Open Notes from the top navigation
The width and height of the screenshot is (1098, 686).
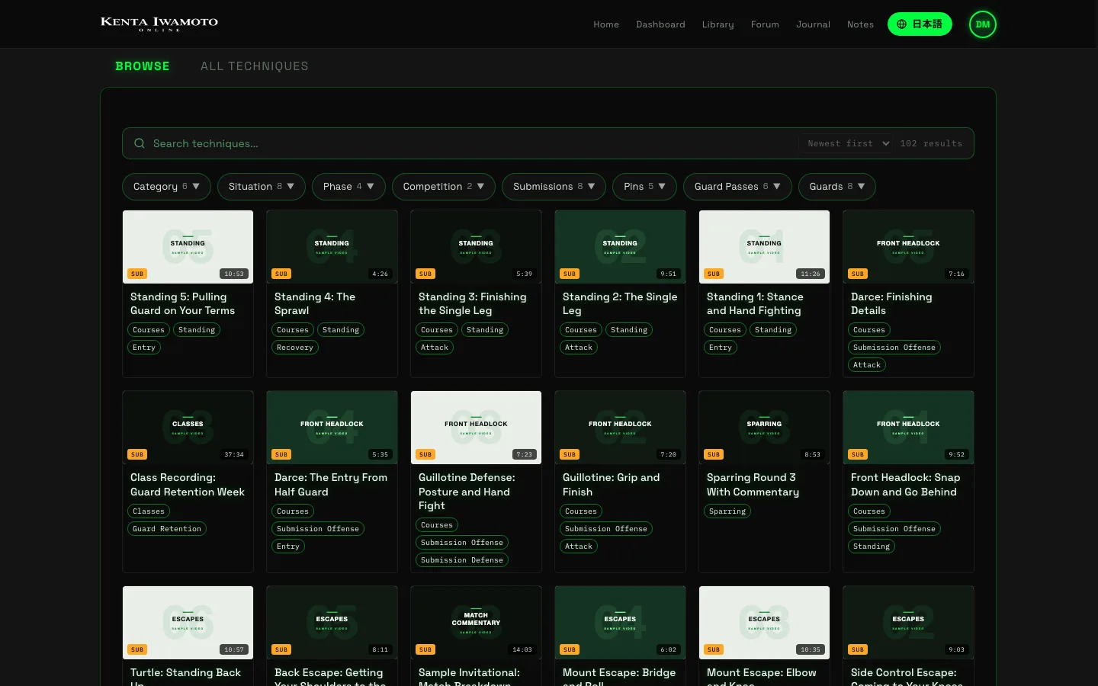point(860,24)
